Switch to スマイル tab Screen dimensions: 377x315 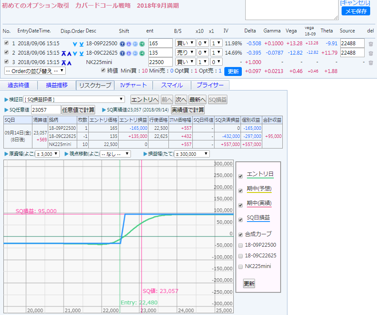pos(172,85)
